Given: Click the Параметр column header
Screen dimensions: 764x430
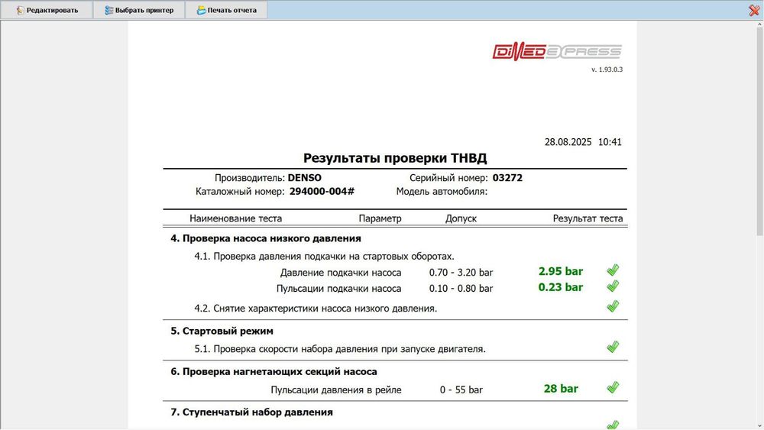Looking at the screenshot, I should pyautogui.click(x=380, y=218).
